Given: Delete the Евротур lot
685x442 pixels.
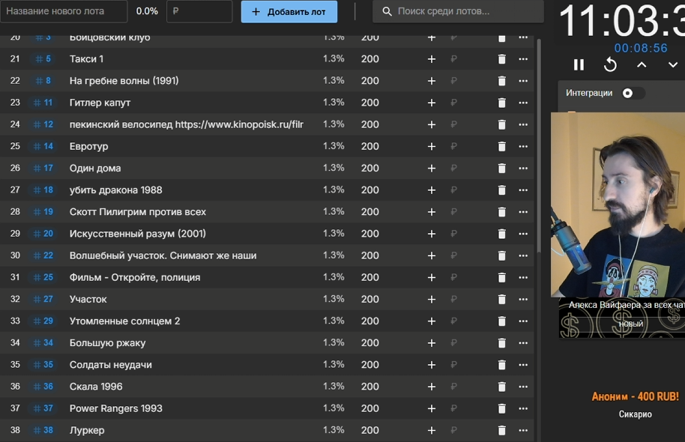Looking at the screenshot, I should point(501,146).
